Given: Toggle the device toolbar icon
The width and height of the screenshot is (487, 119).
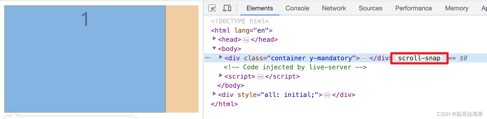Looking at the screenshot, I should [x=227, y=8].
